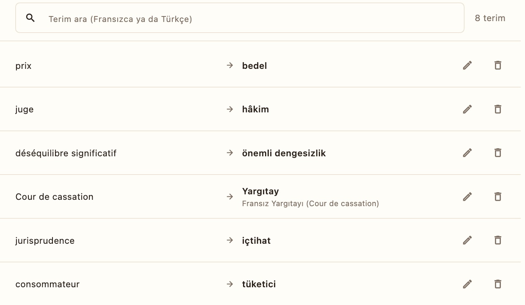The height and width of the screenshot is (305, 525).
Task: Select the 'Yargıtay' translation text
Action: click(x=260, y=191)
